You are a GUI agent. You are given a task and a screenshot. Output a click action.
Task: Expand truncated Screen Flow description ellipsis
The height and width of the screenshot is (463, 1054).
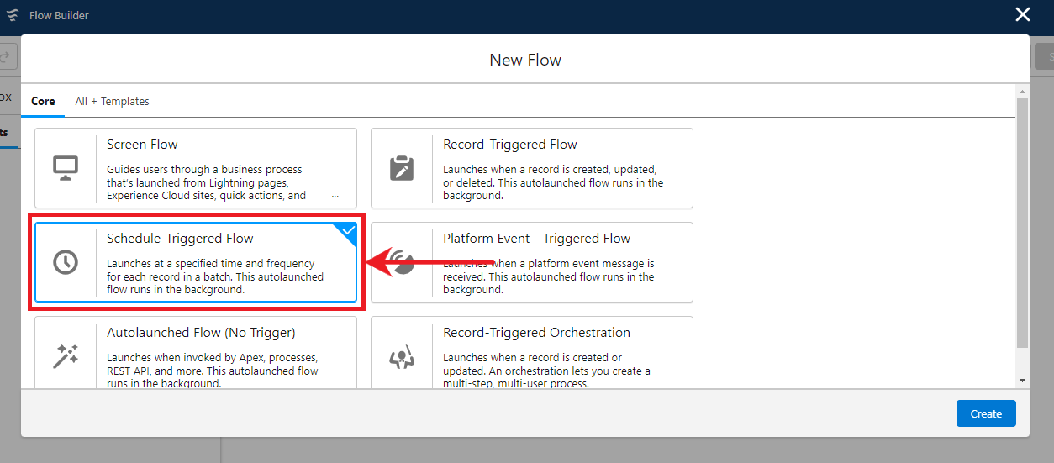(335, 196)
